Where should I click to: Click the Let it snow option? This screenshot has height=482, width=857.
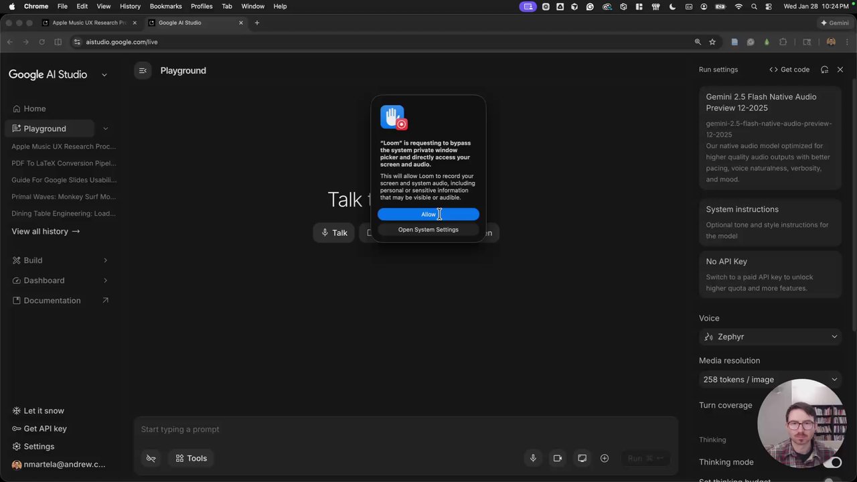(x=38, y=411)
